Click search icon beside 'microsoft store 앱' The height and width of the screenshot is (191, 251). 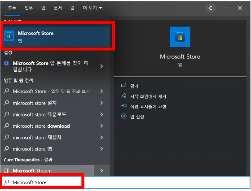(6, 149)
